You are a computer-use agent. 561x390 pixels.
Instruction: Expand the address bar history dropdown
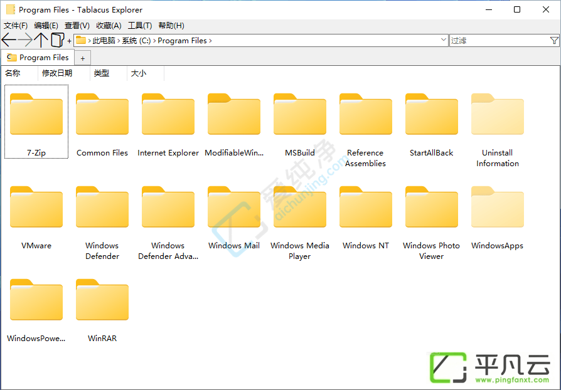(x=444, y=40)
